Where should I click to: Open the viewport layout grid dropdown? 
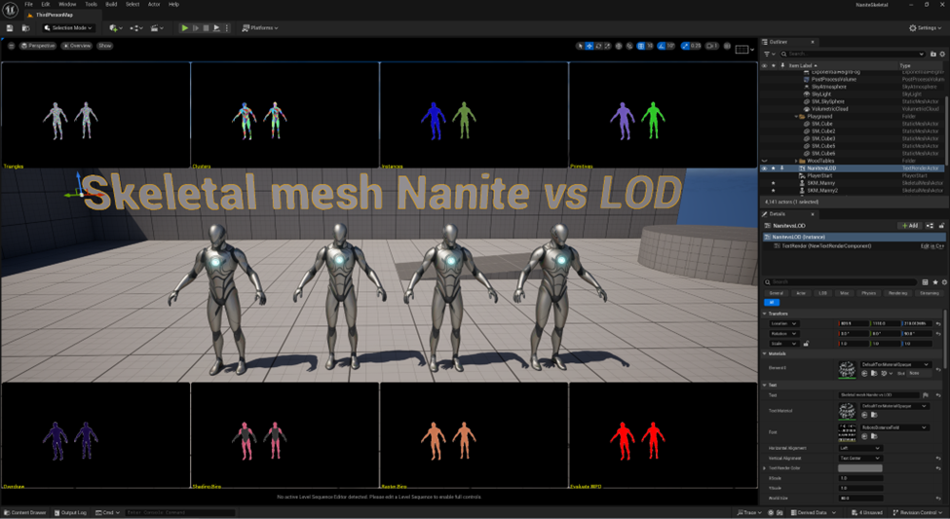(744, 50)
